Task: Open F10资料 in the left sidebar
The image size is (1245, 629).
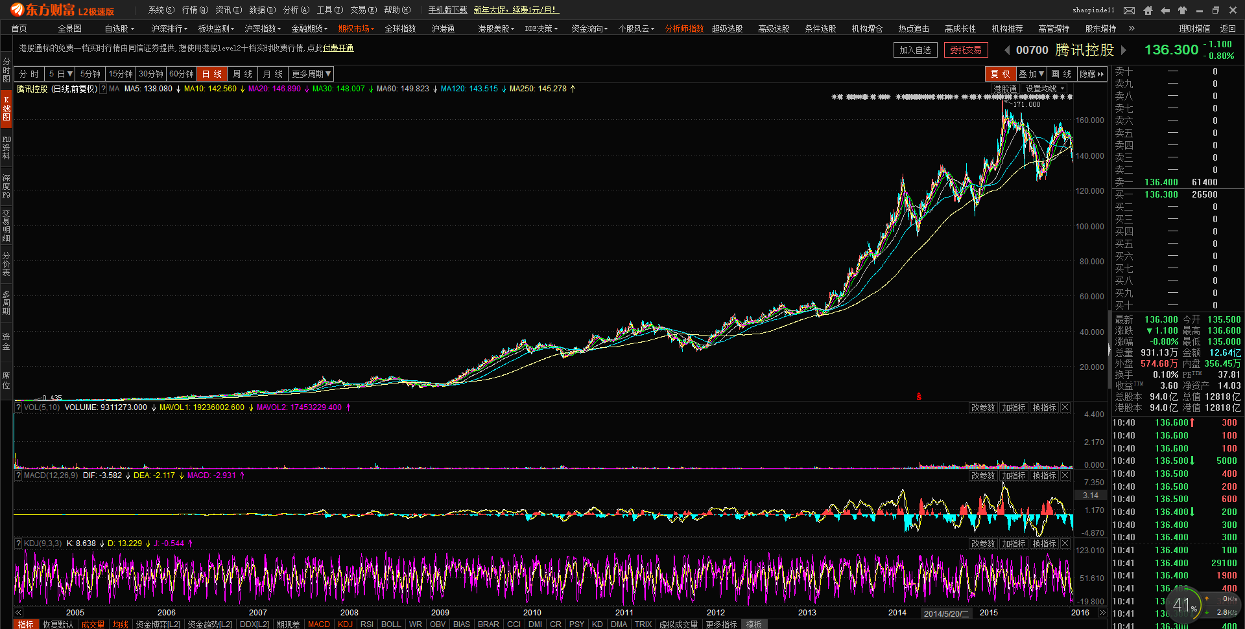Action: pyautogui.click(x=6, y=148)
